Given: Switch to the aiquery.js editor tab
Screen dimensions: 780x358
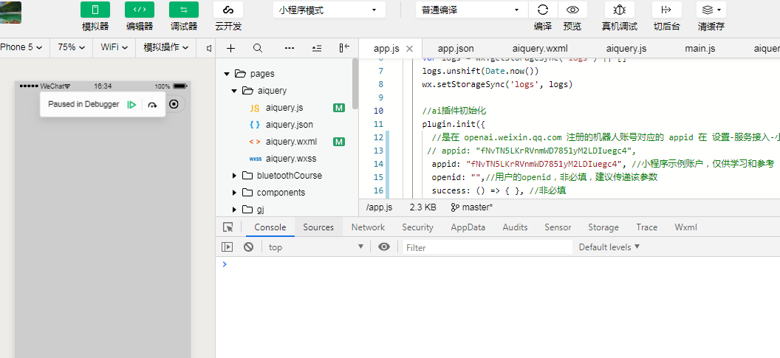Looking at the screenshot, I should click(626, 48).
